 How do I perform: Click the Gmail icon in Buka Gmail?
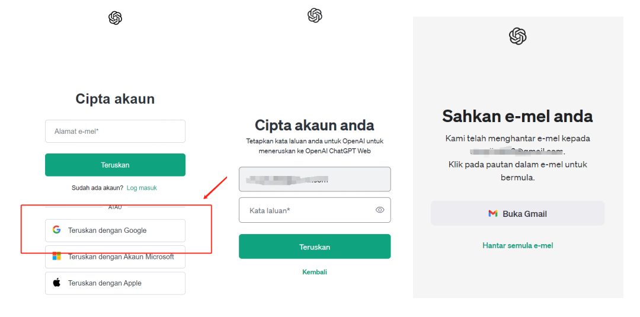[492, 213]
